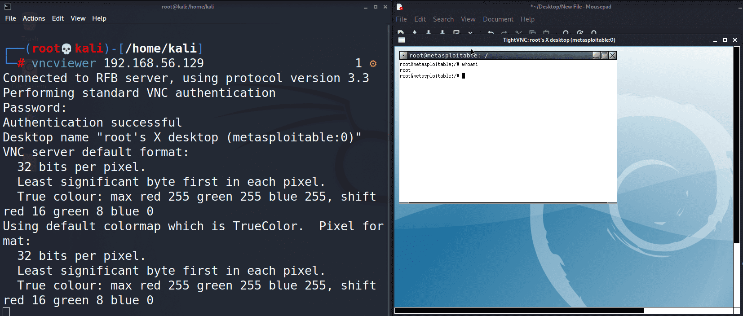The image size is (743, 316).
Task: Close the root@kali terminal window
Action: [385, 7]
